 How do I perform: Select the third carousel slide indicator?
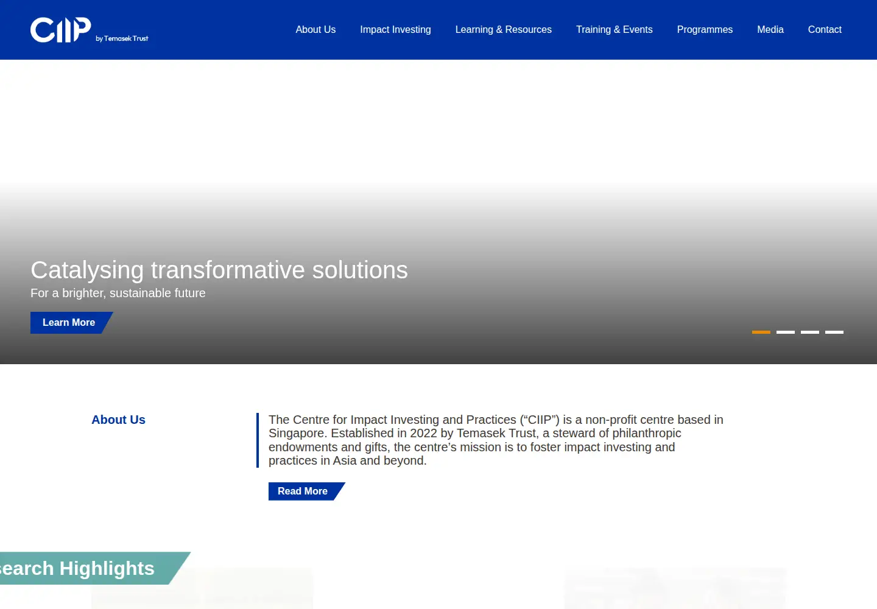(809, 332)
